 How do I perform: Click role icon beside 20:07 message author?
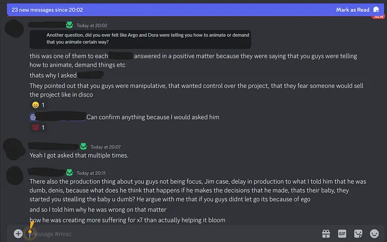[x=83, y=146]
